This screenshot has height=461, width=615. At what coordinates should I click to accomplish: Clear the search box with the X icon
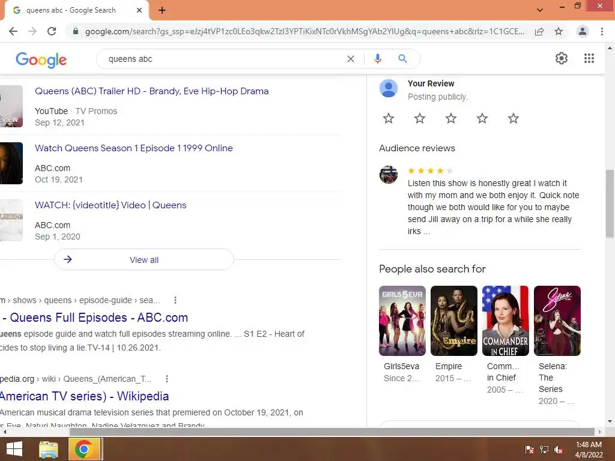tap(351, 59)
